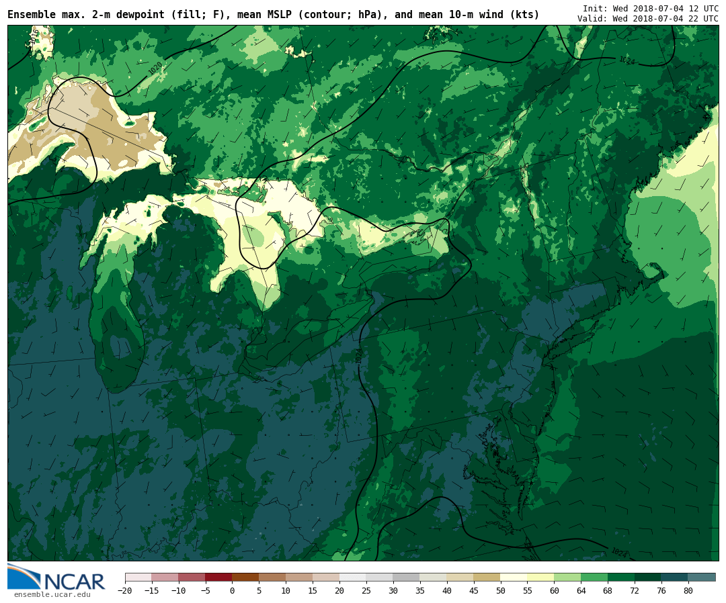Select the gray 30 to 35 swatch

point(406,577)
